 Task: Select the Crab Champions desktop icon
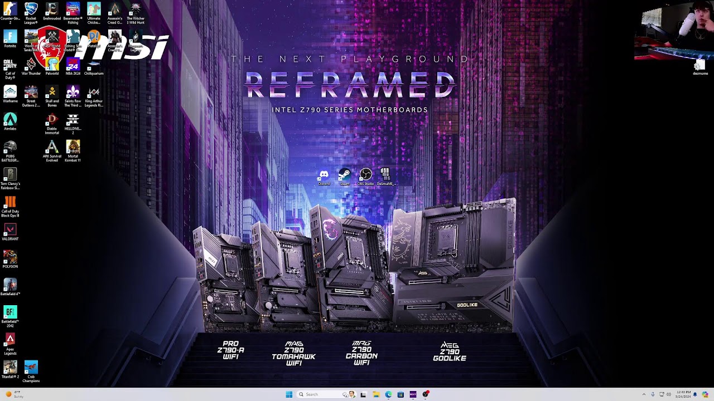tap(31, 373)
